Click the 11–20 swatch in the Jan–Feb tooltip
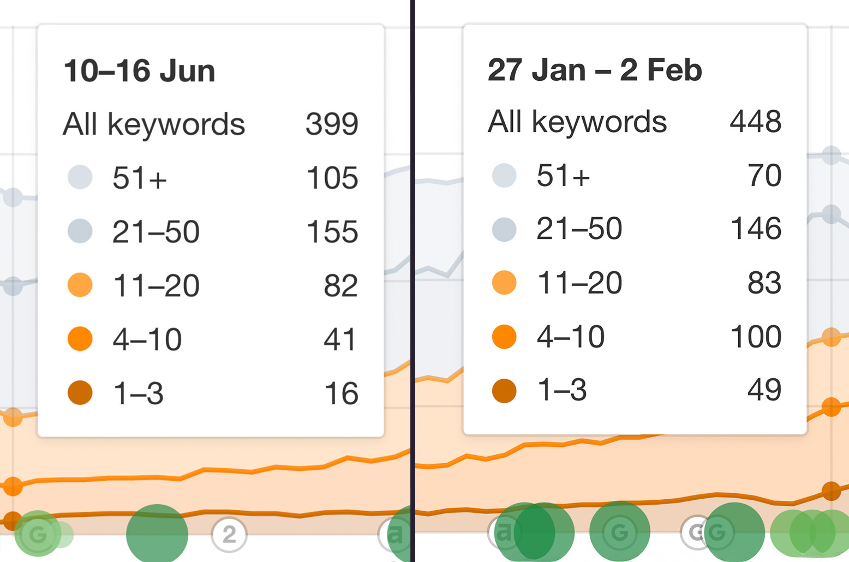This screenshot has height=562, width=849. (x=504, y=283)
